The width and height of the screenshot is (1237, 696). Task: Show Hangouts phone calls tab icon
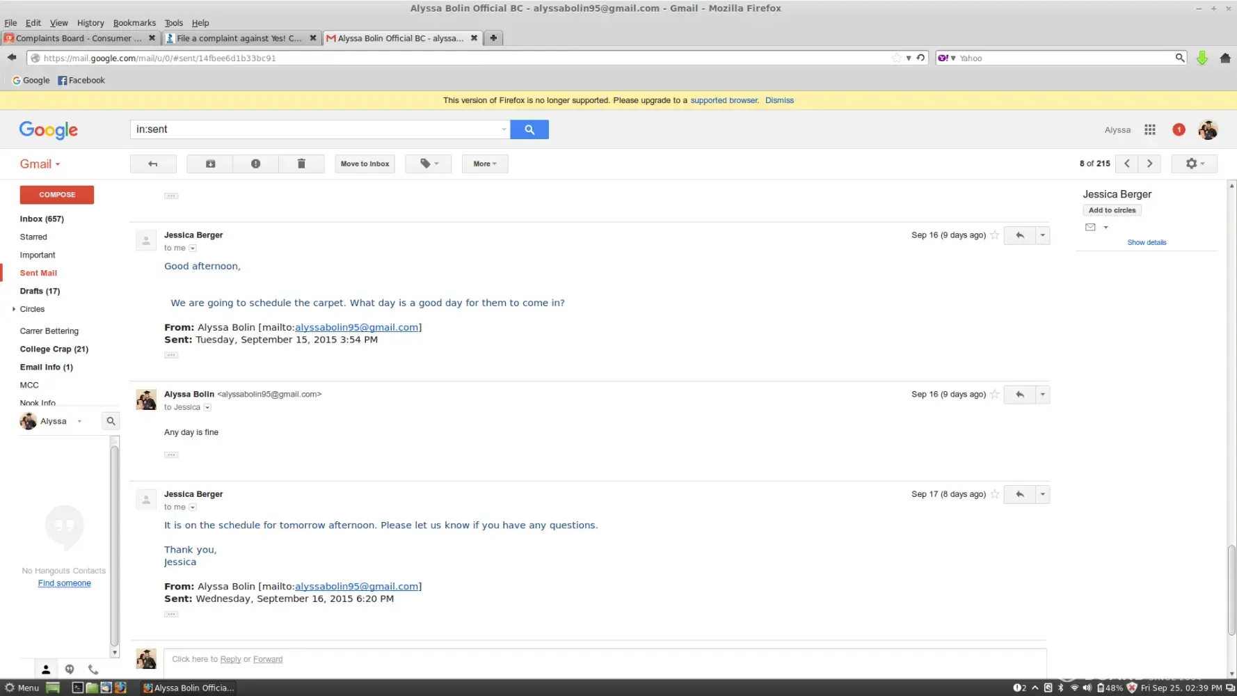coord(93,670)
